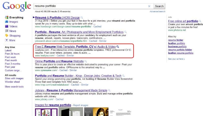Open Similar link for jobsearch.about.com result
The width and height of the screenshot is (203, 116).
click(103, 41)
